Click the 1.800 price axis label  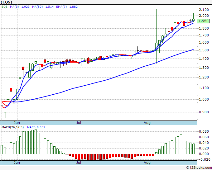[204, 28]
